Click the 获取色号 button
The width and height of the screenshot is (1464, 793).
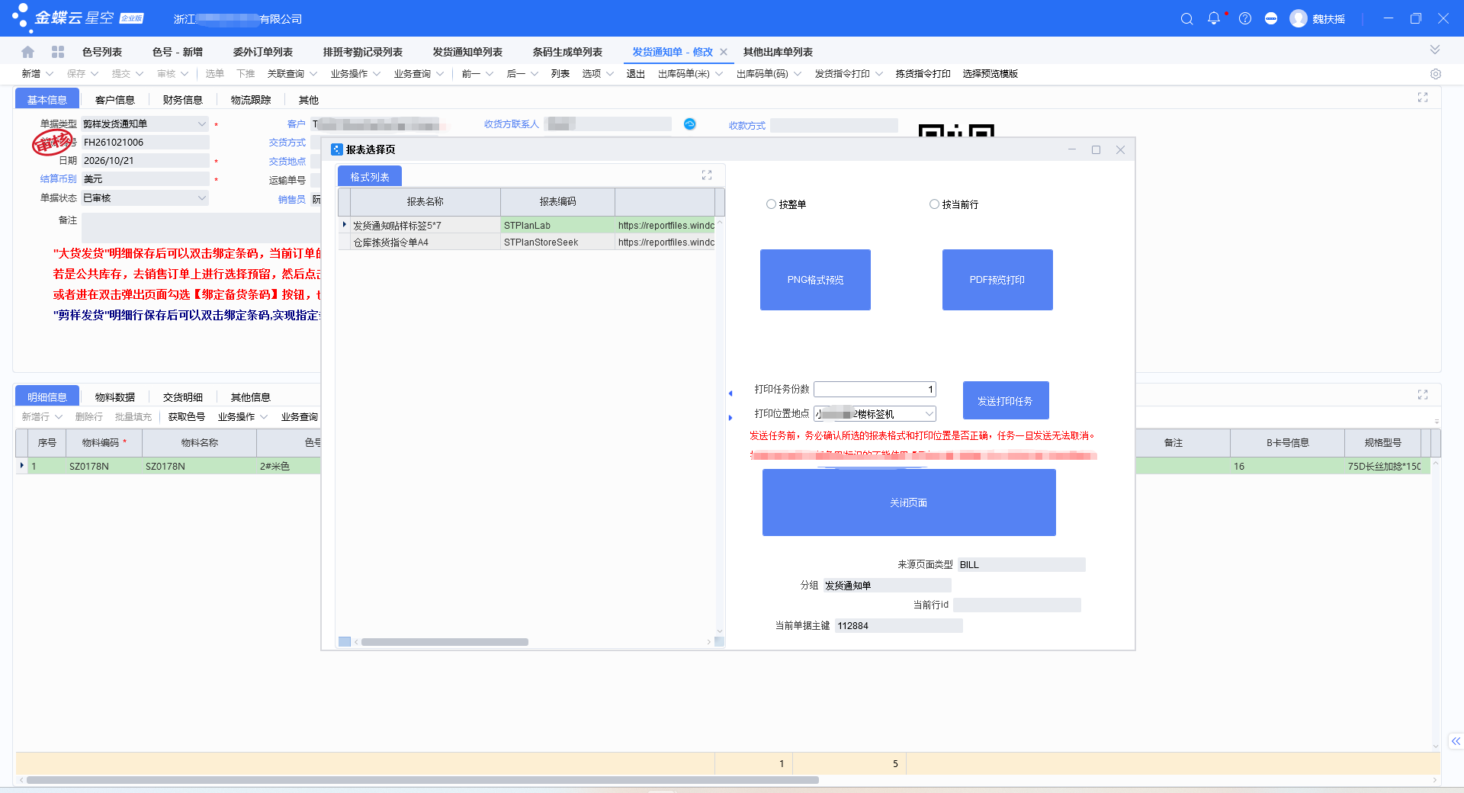(186, 417)
